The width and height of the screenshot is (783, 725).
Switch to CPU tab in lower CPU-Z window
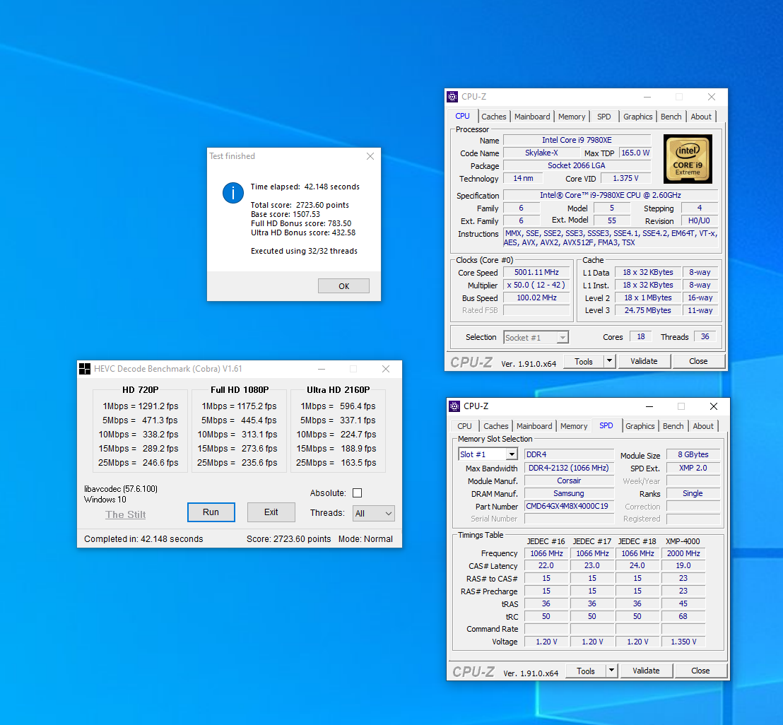[464, 426]
